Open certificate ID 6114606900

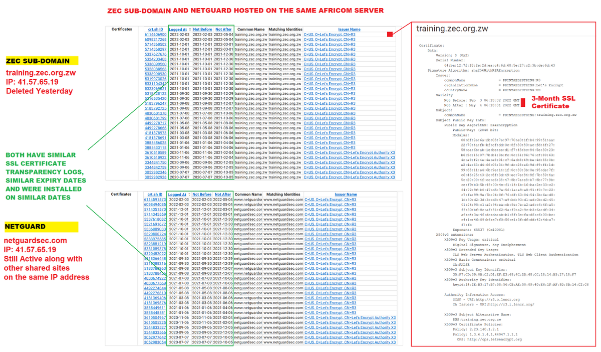coord(155,35)
